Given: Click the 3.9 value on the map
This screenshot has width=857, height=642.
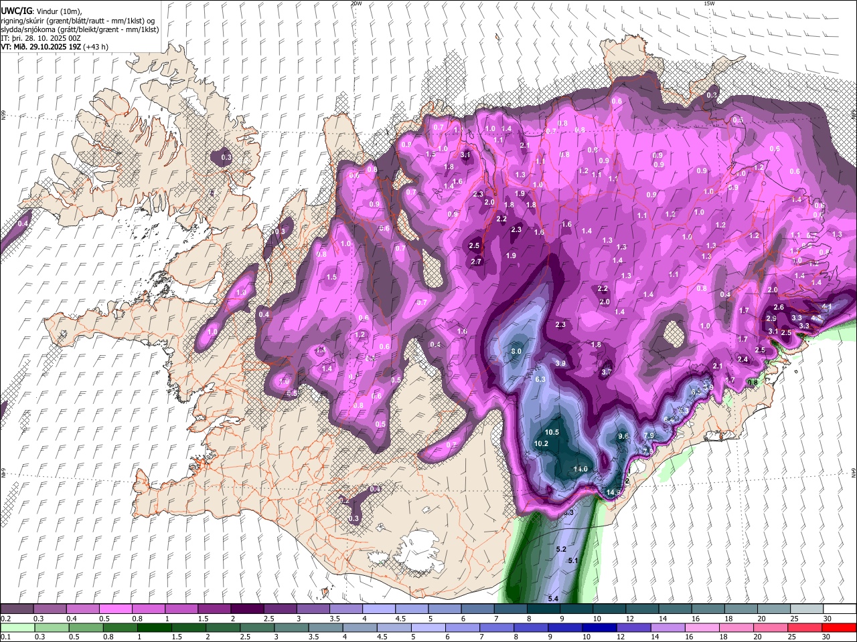Looking at the screenshot, I should [561, 363].
